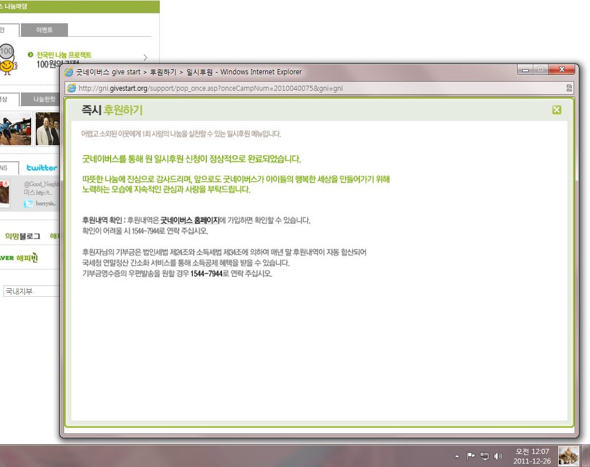
Task: Click the sleeping kitten picture in taskbar
Action: click(x=568, y=456)
